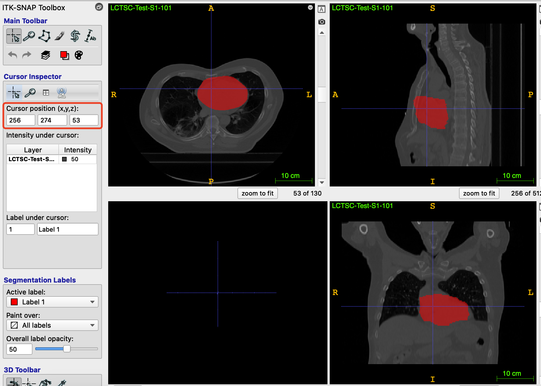Open the image contrast palette icon

[79, 55]
